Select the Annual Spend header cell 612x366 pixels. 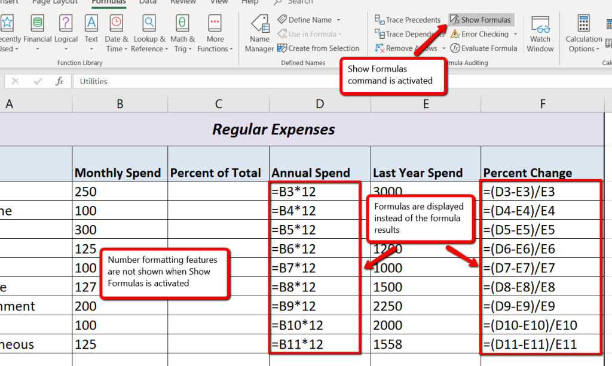point(320,164)
